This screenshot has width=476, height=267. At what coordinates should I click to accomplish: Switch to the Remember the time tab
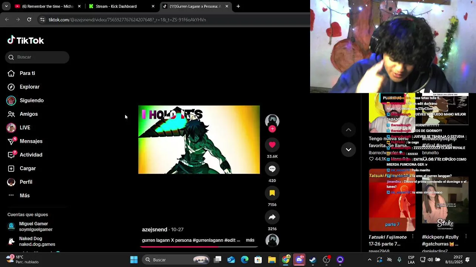47,6
